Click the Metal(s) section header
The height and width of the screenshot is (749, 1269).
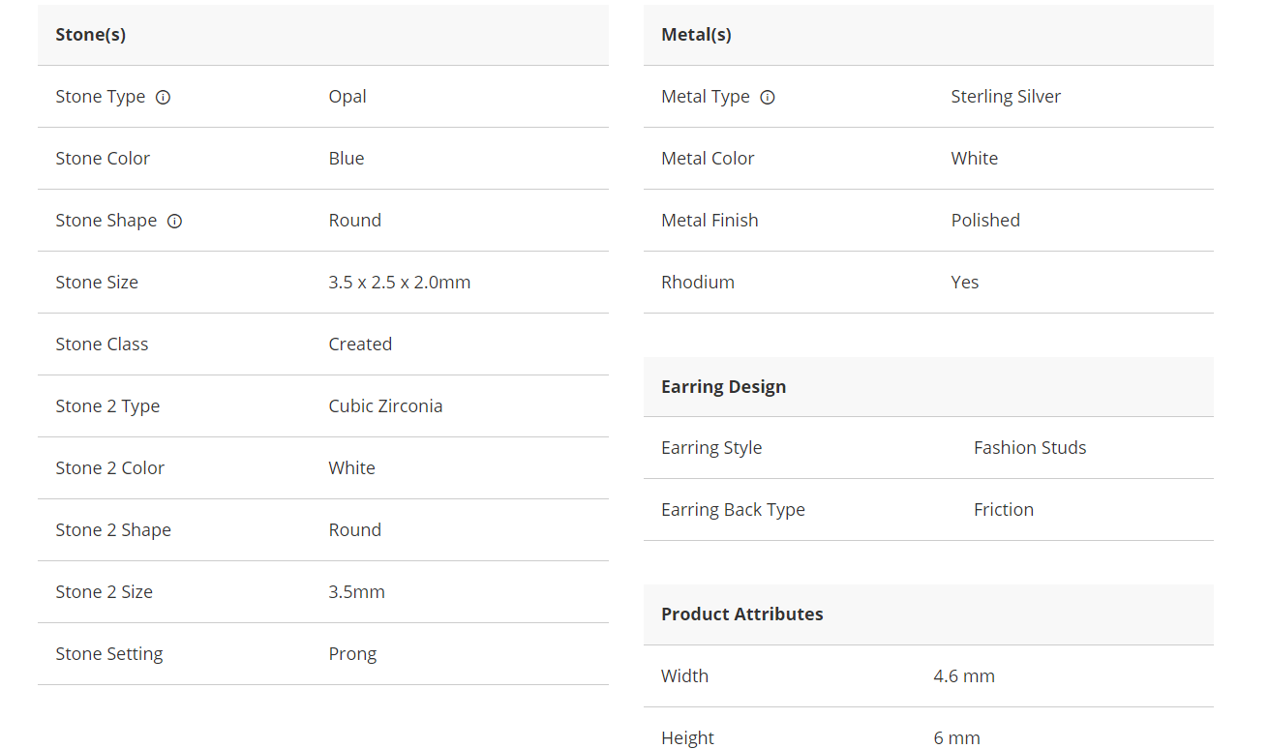(696, 35)
